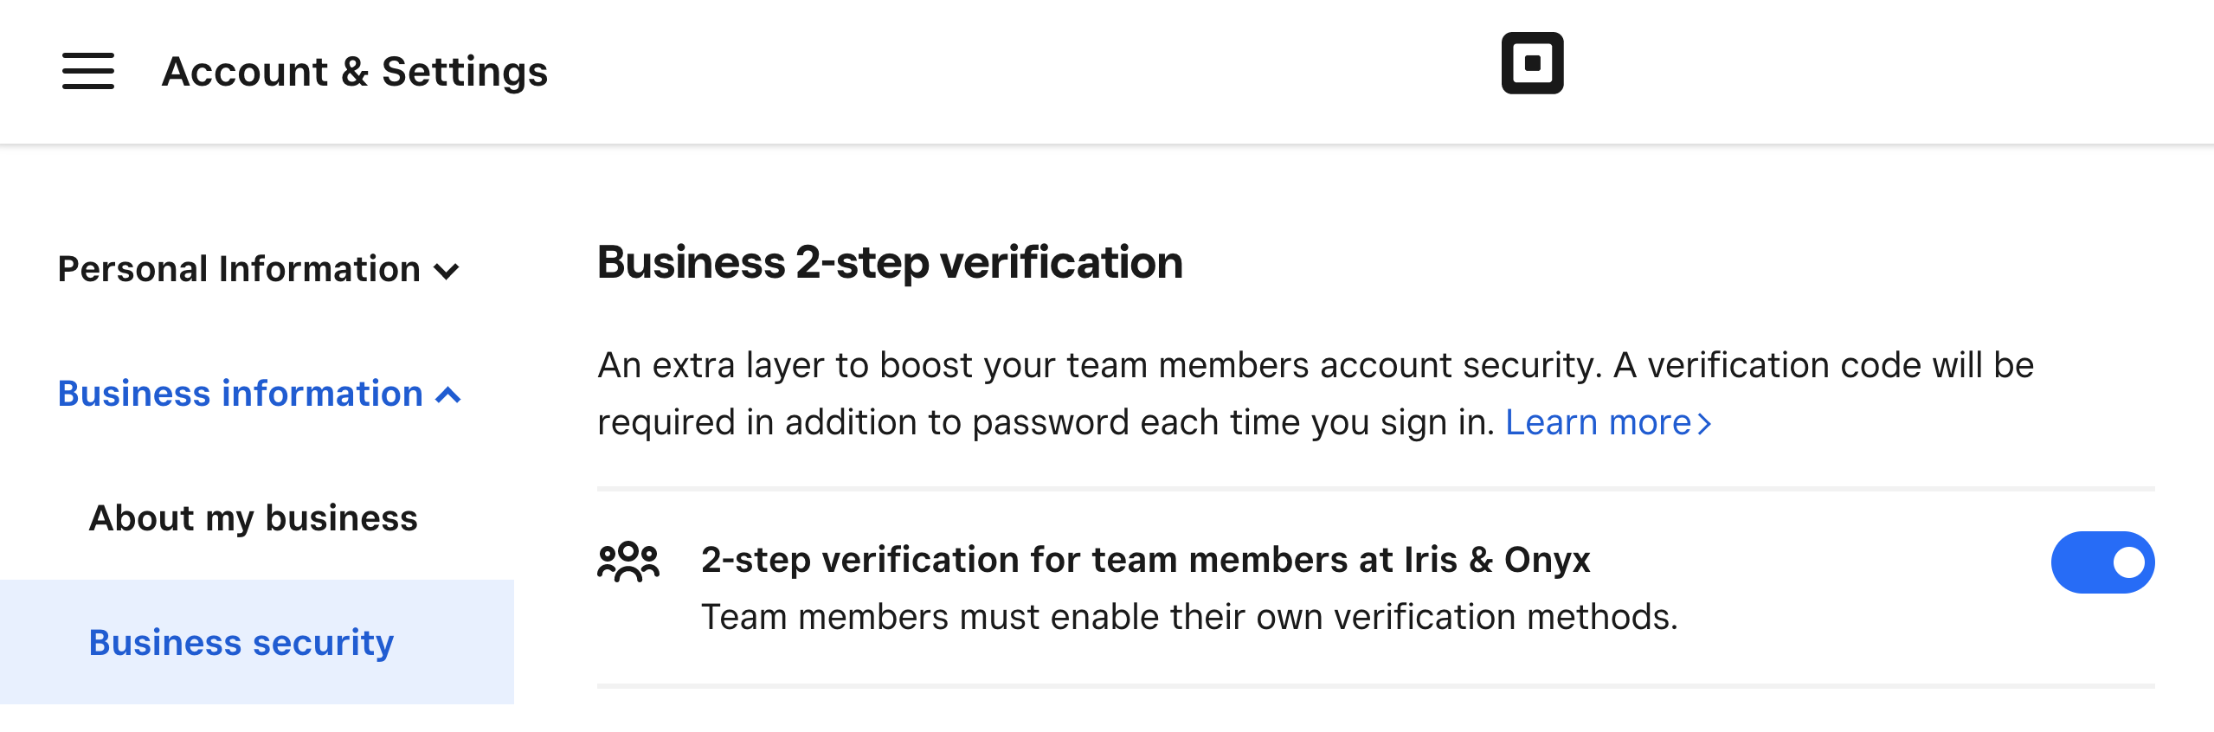
Task: Click the 'Team members must enable' note
Action: click(1189, 617)
